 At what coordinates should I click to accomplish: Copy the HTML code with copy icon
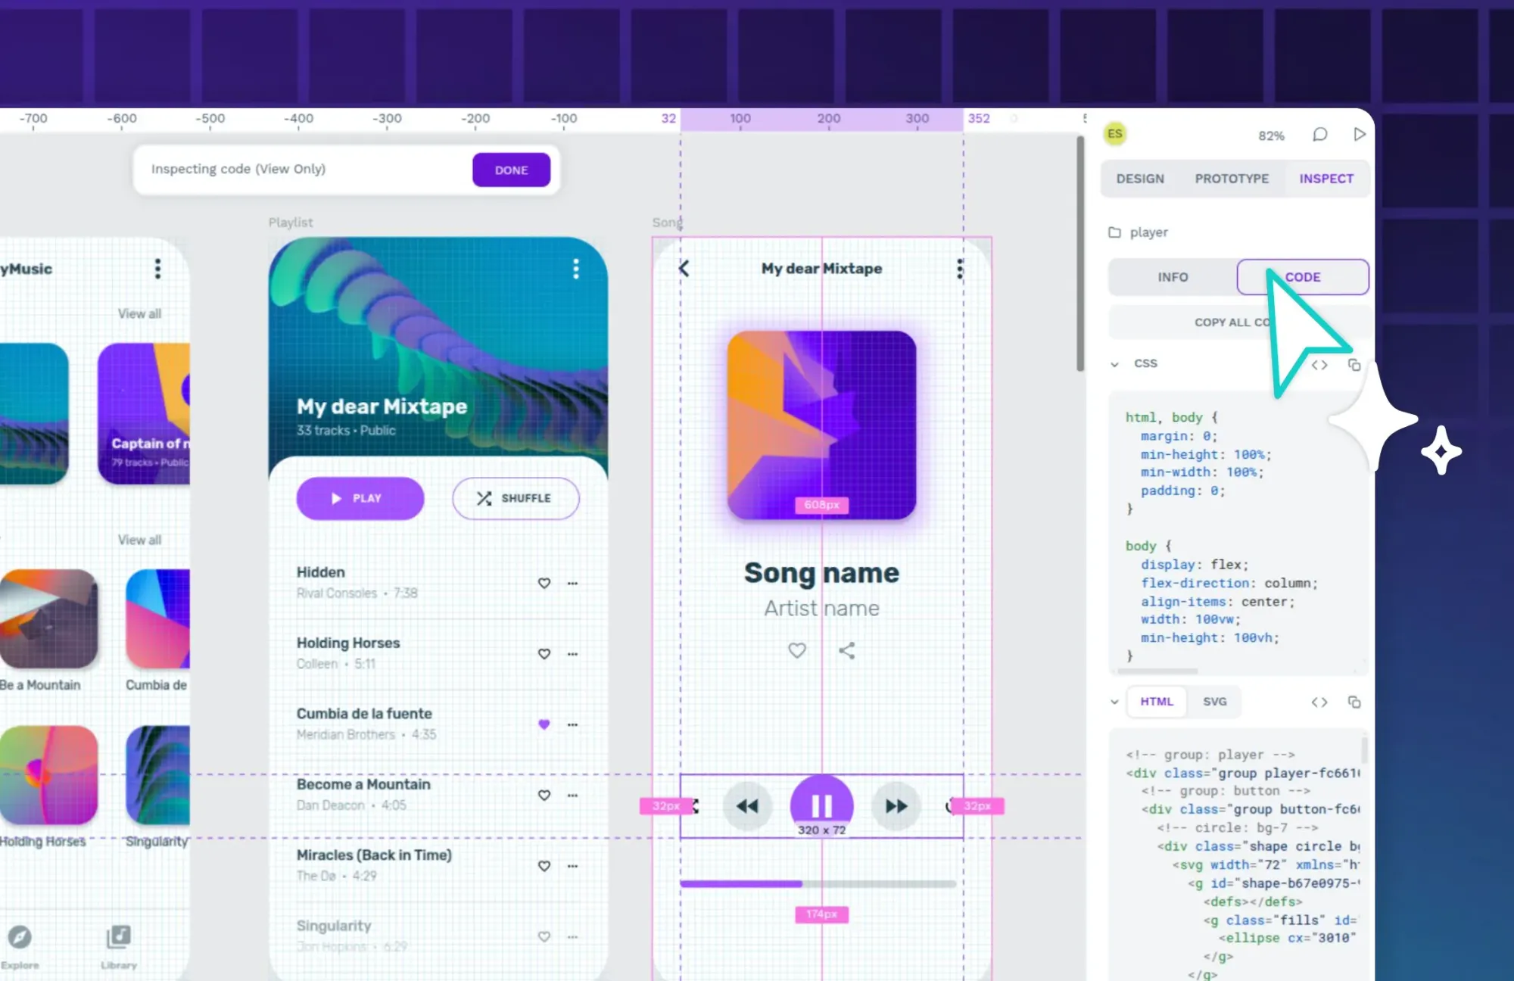pos(1354,702)
